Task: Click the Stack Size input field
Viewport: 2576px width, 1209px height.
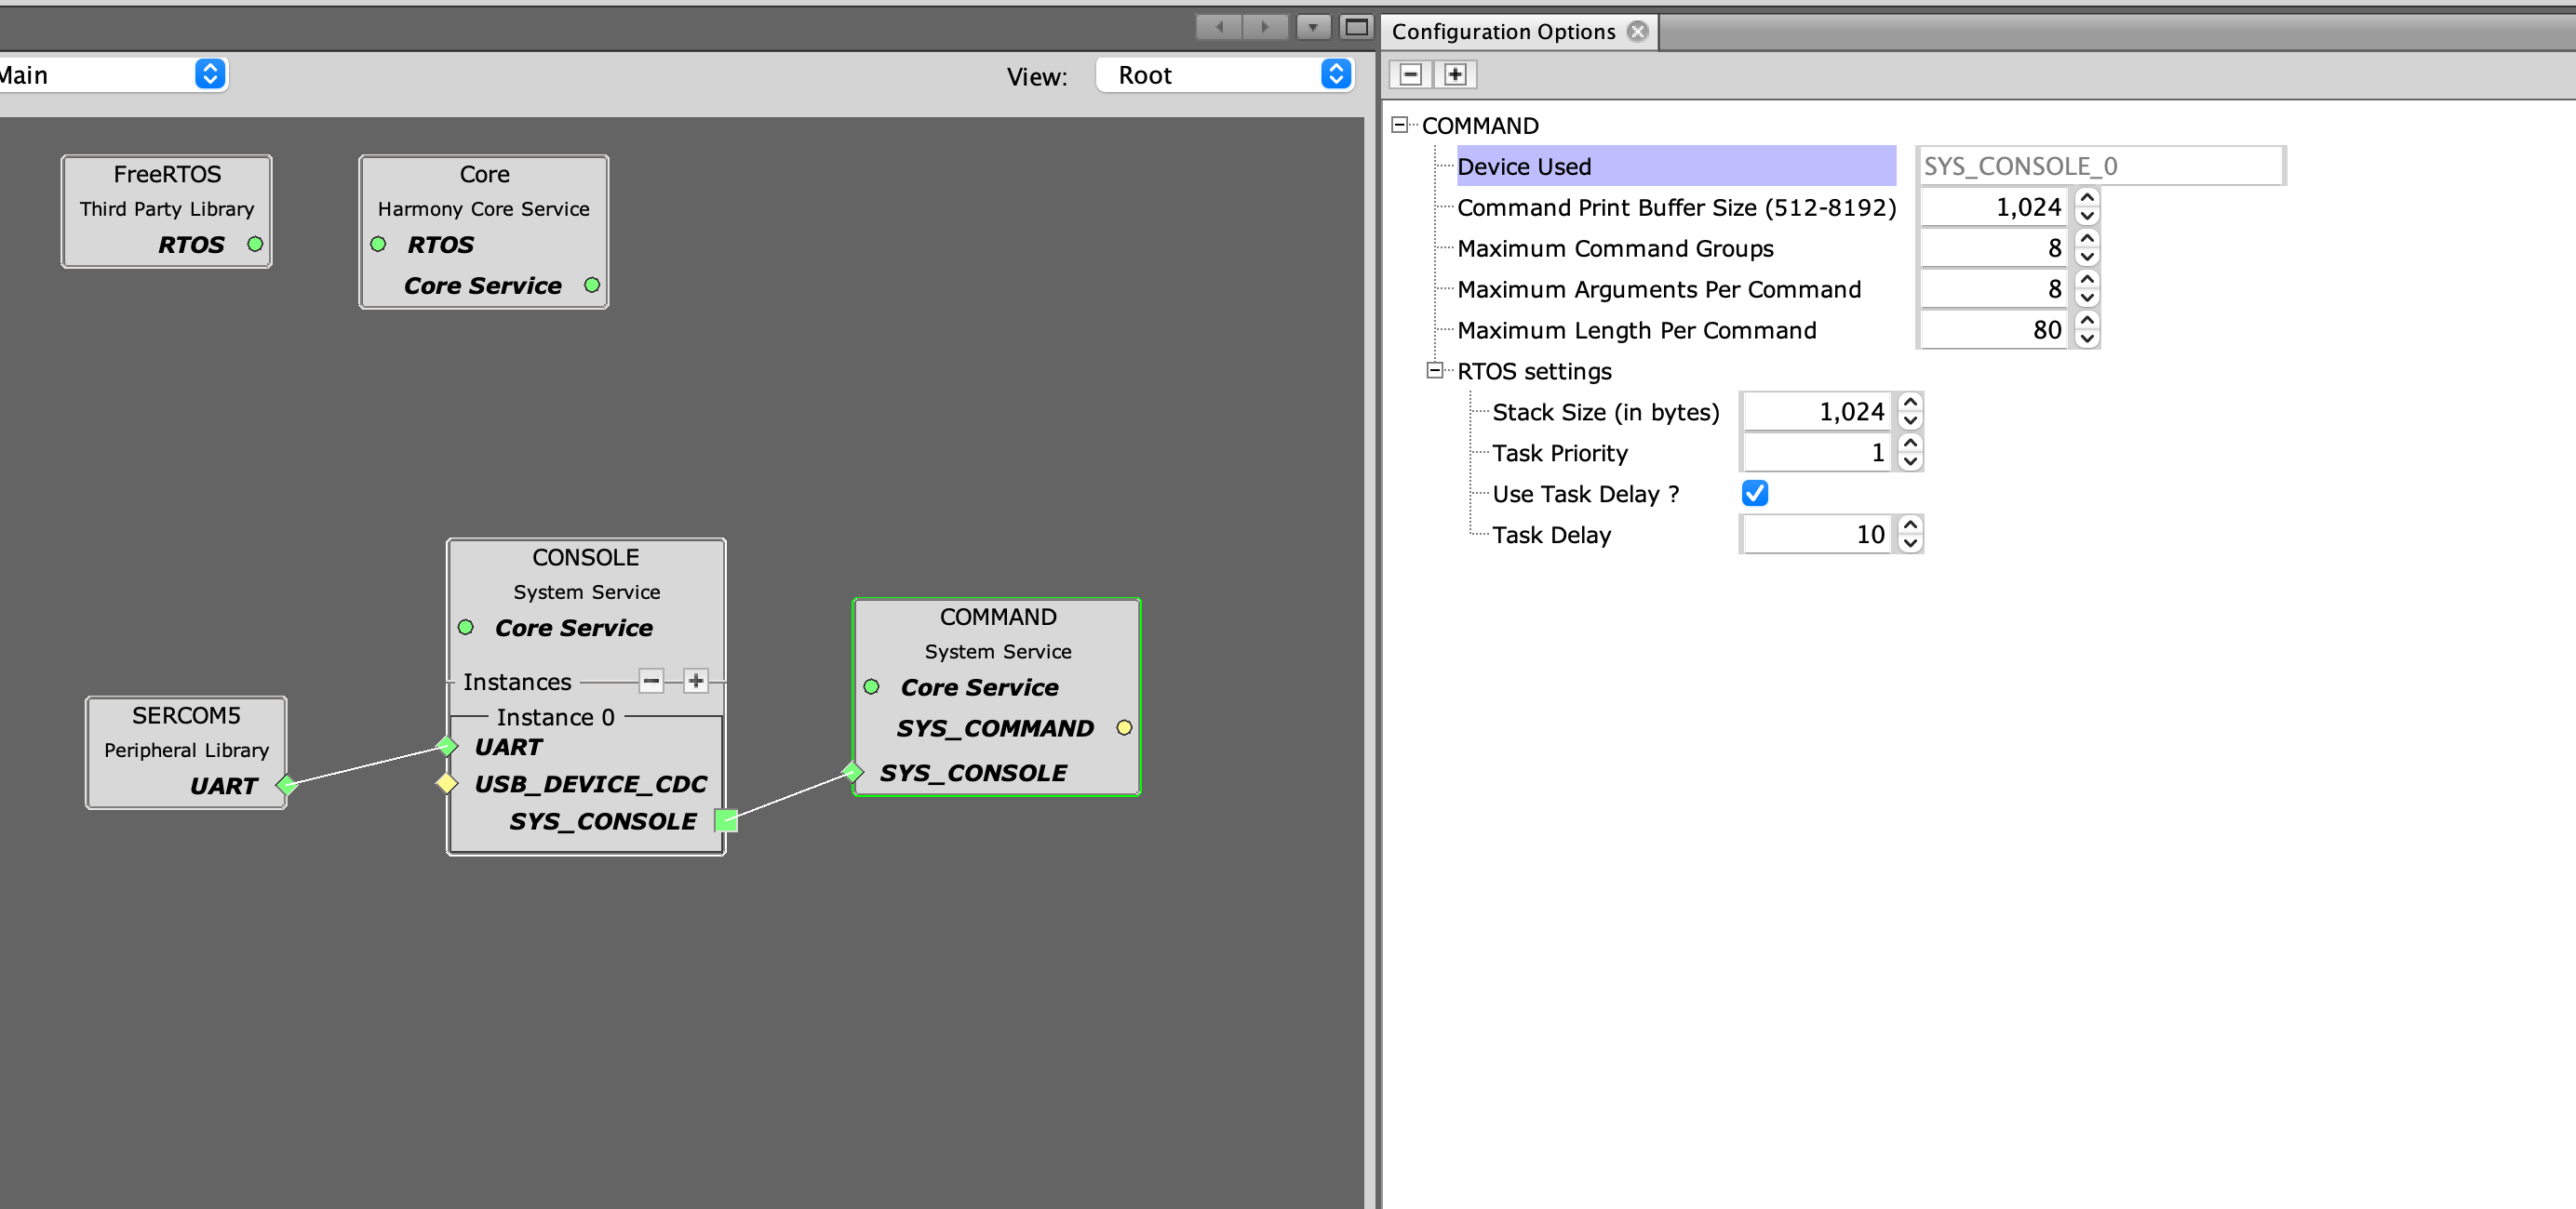Action: (1816, 412)
